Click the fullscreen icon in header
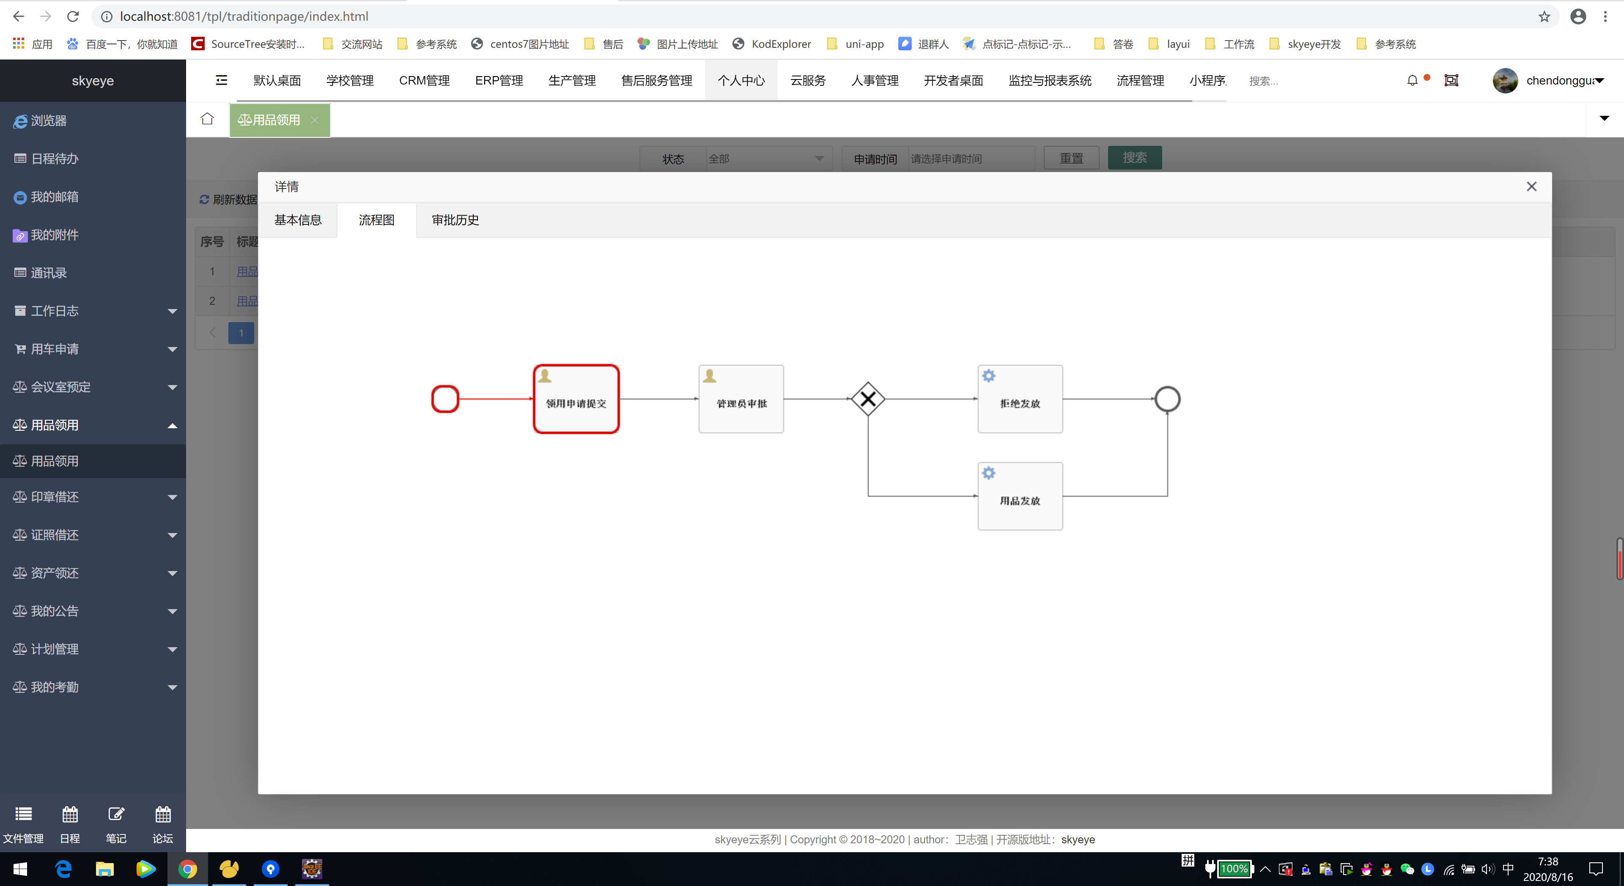Viewport: 1624px width, 886px height. (x=1451, y=80)
